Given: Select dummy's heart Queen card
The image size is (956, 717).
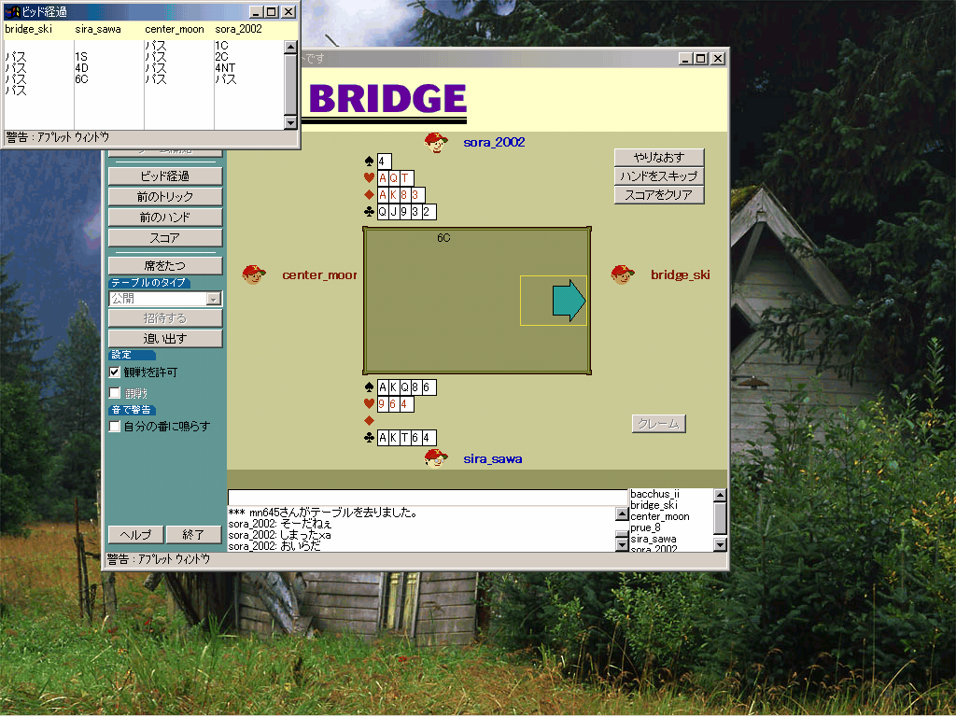Looking at the screenshot, I should coord(393,178).
